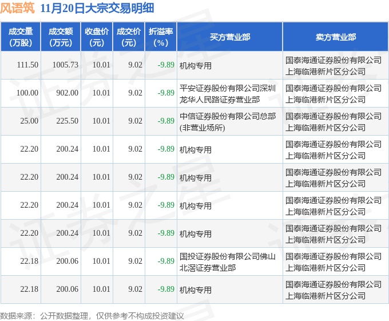Click the 11月20日大宗交易明细 title text
Screen dimensions: 389x321
pyautogui.click(x=97, y=8)
